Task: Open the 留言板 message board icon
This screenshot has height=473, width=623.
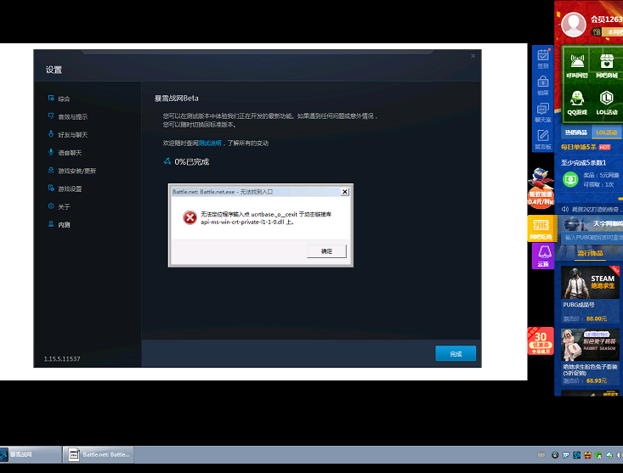Action: (543, 135)
